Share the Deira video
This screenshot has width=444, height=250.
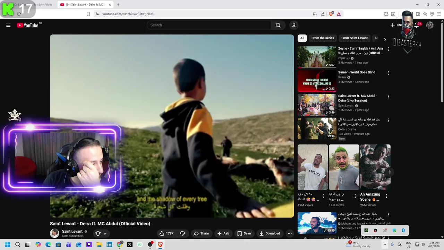tap(201, 233)
